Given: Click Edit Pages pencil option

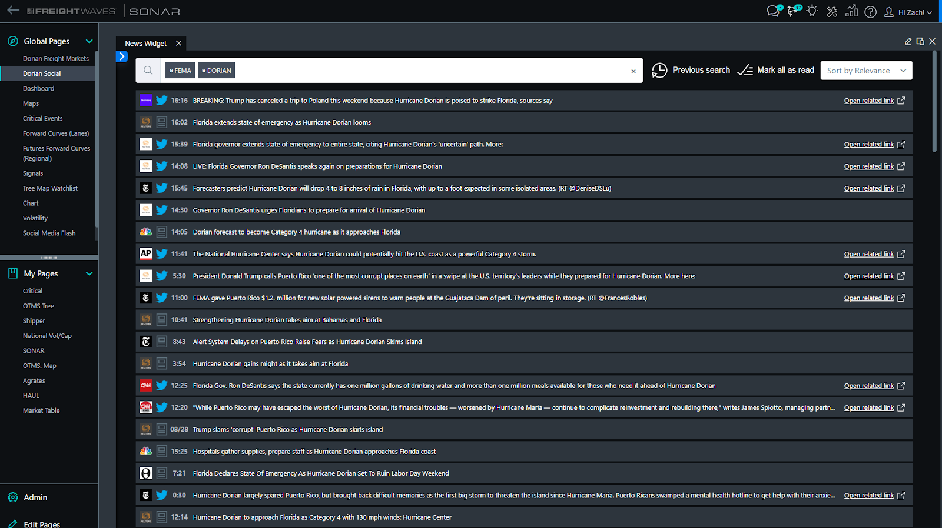Looking at the screenshot, I should click(x=34, y=524).
